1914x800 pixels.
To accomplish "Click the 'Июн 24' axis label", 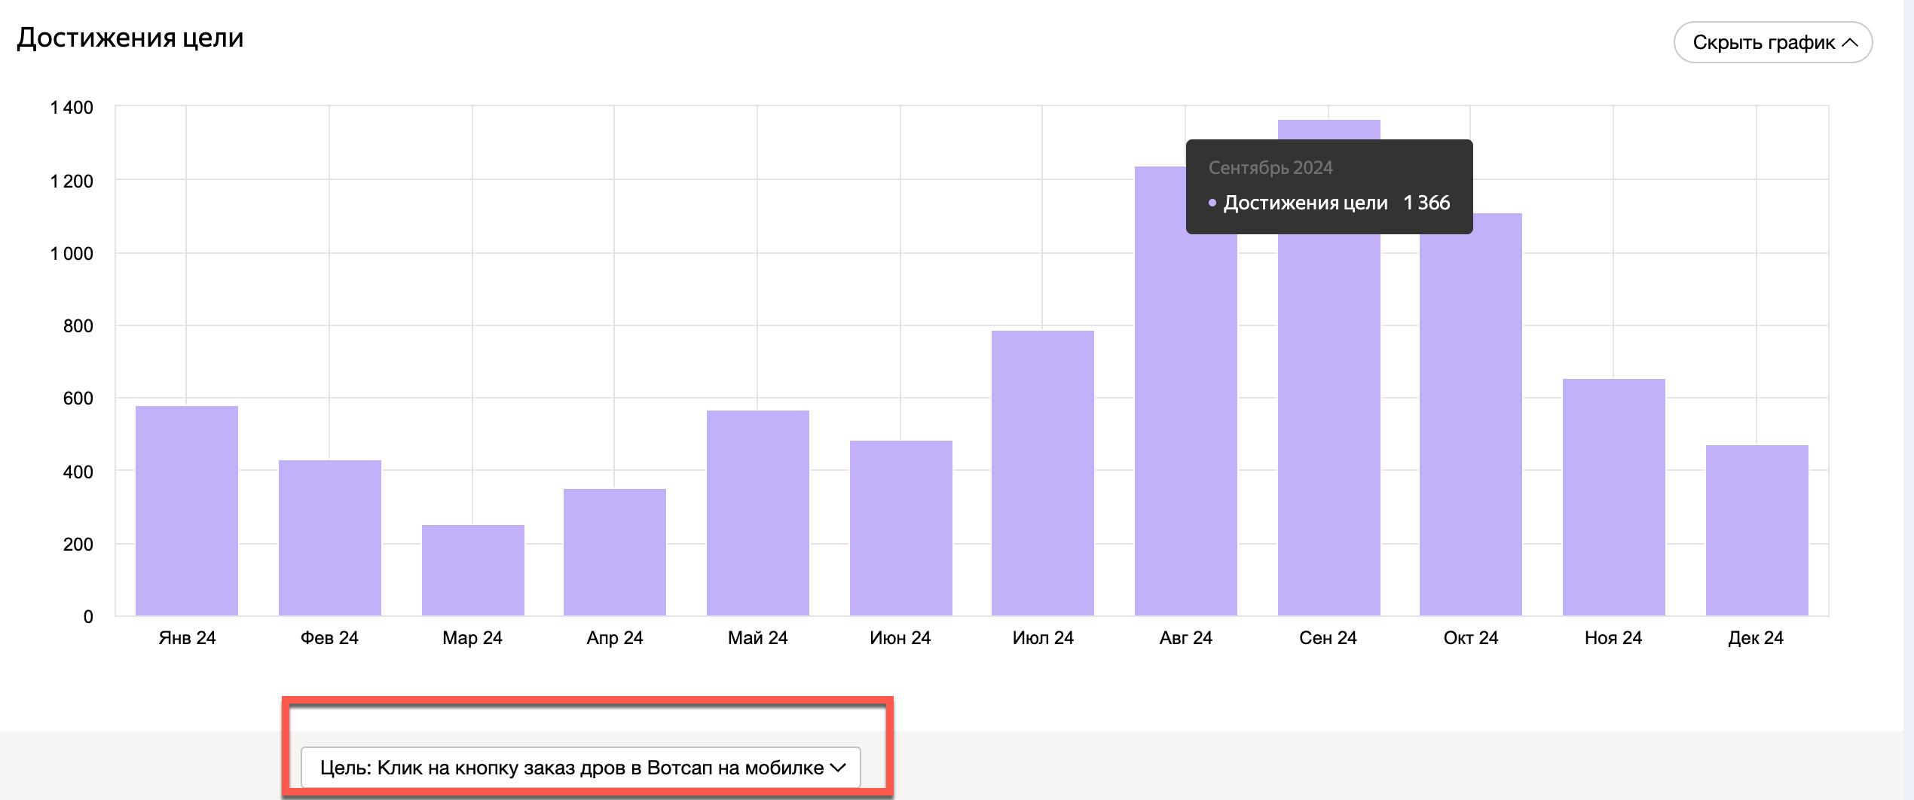I will coord(900,638).
